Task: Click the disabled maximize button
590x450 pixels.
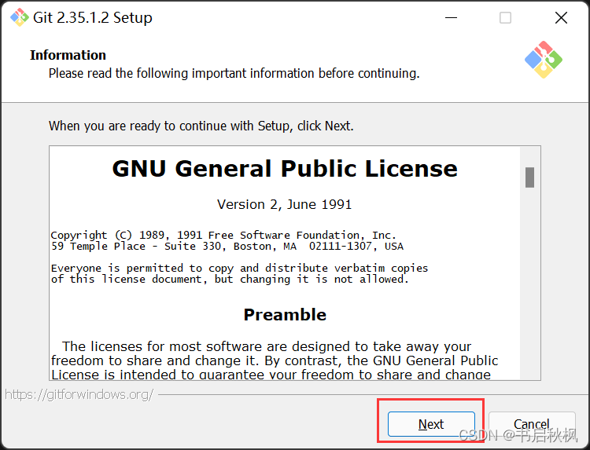Action: [x=505, y=17]
